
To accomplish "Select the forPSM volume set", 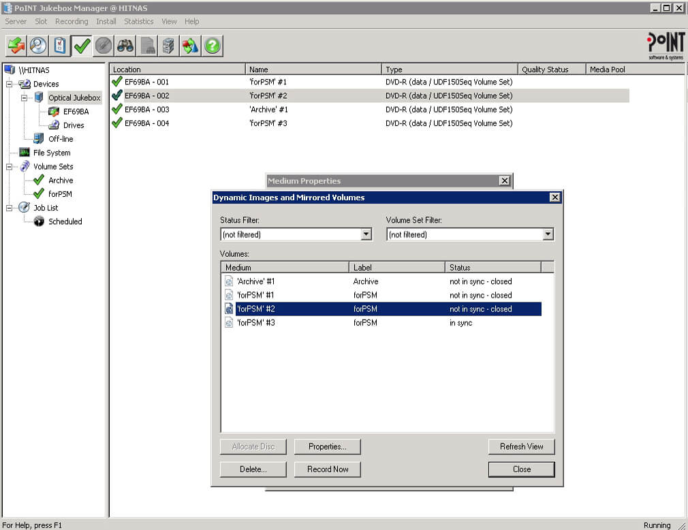I will tap(60, 194).
